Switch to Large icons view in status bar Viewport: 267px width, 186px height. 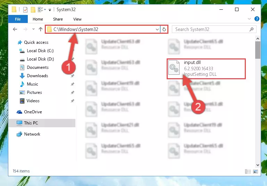[256, 171]
